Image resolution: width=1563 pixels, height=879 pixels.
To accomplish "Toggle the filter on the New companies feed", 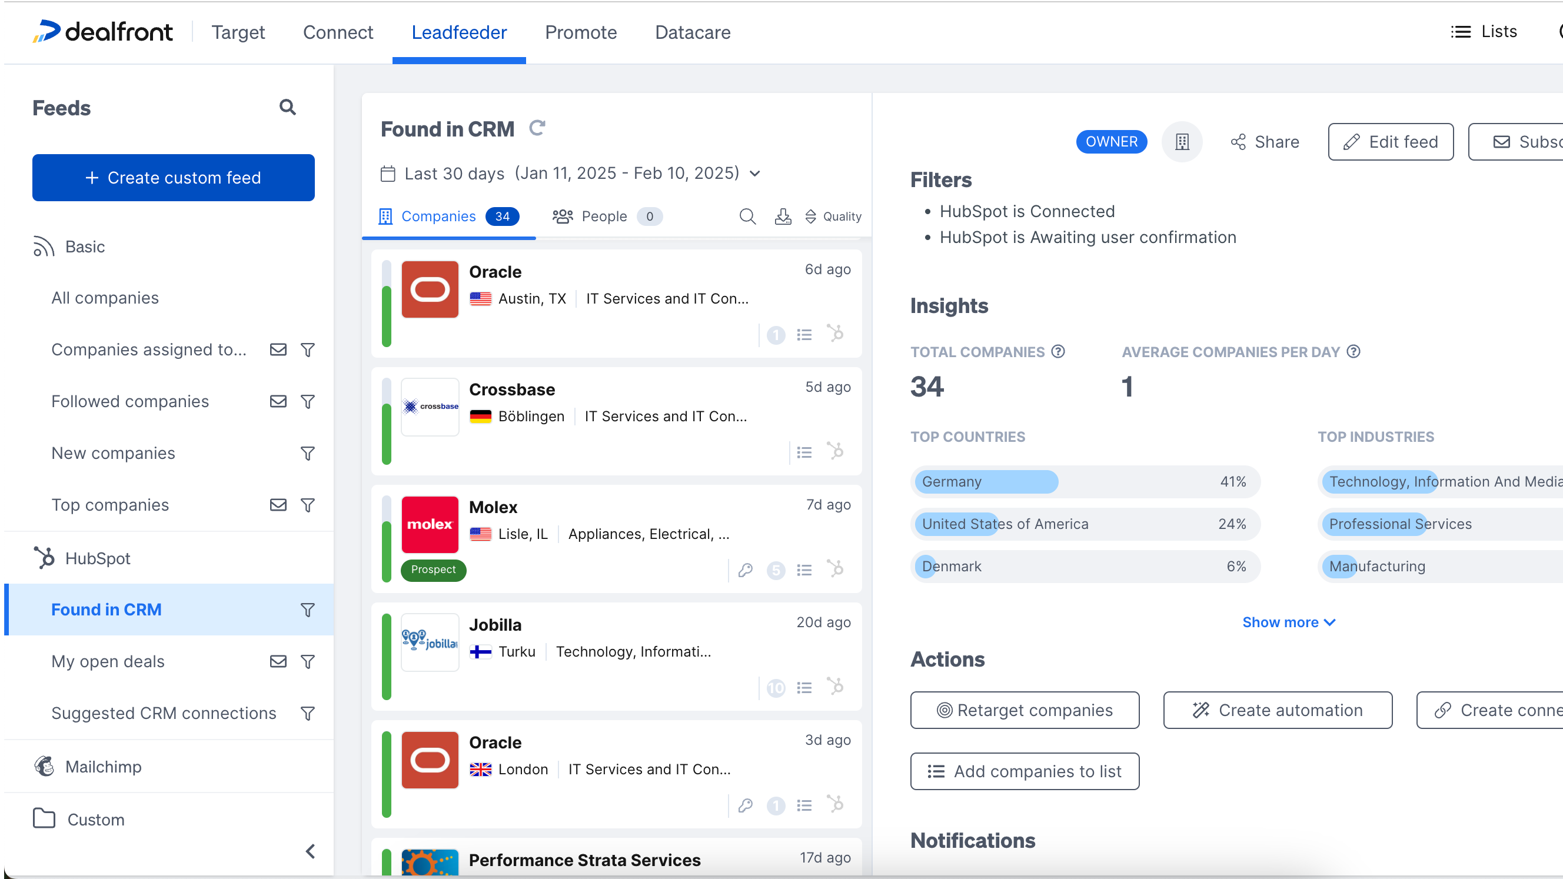I will pos(308,453).
